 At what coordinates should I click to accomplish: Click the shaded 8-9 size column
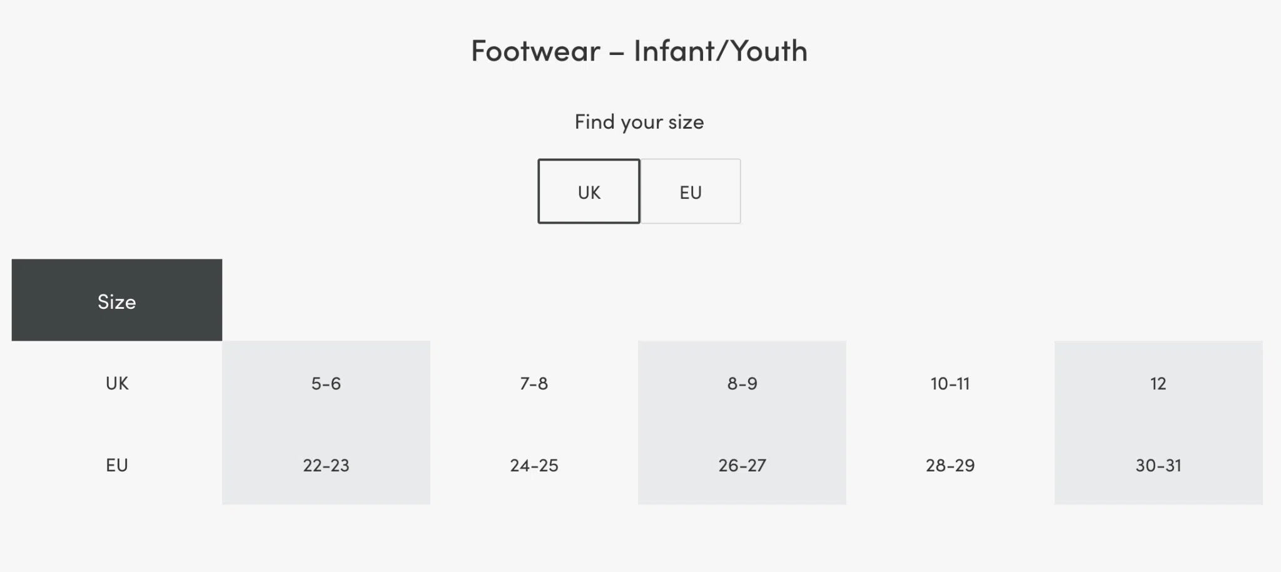click(x=742, y=422)
